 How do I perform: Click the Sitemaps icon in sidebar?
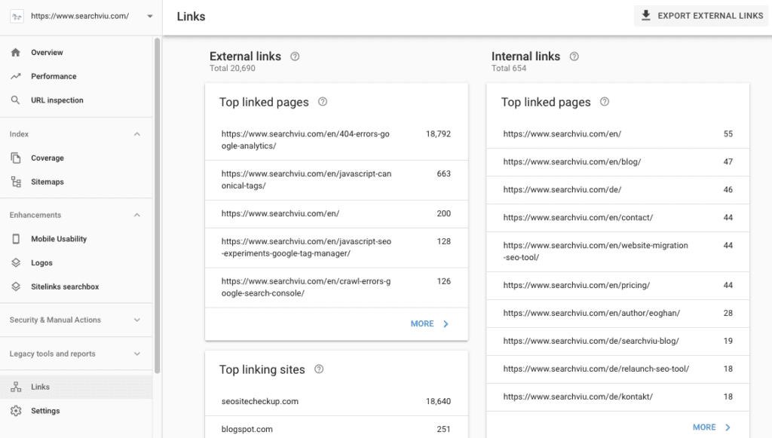coord(15,182)
